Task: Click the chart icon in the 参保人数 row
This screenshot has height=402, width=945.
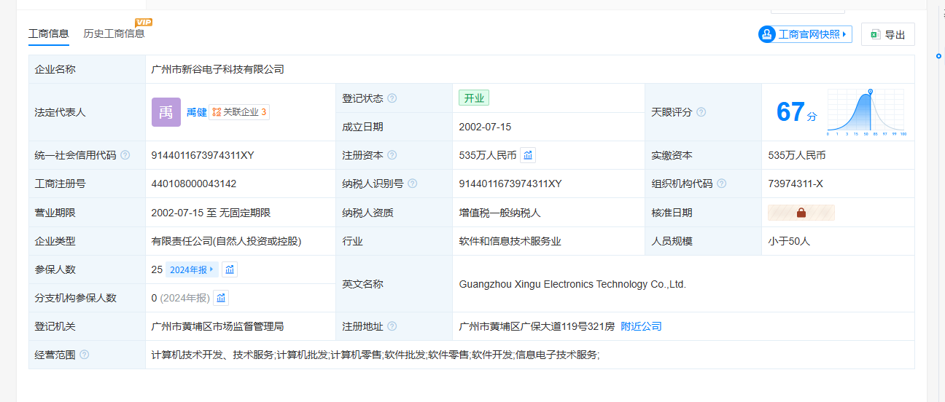Action: tap(230, 269)
